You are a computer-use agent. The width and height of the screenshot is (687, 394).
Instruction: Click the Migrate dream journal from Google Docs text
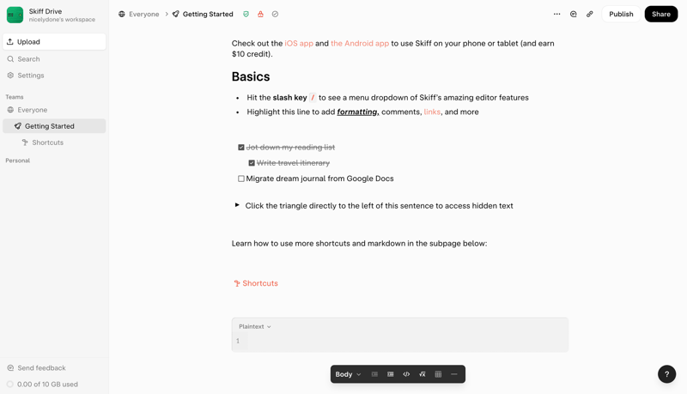[319, 179]
